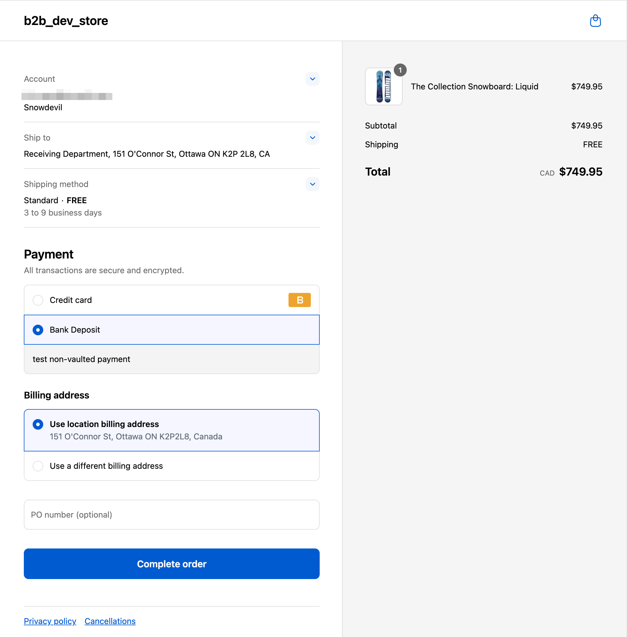Click the Snowdevil company name

[x=43, y=107]
